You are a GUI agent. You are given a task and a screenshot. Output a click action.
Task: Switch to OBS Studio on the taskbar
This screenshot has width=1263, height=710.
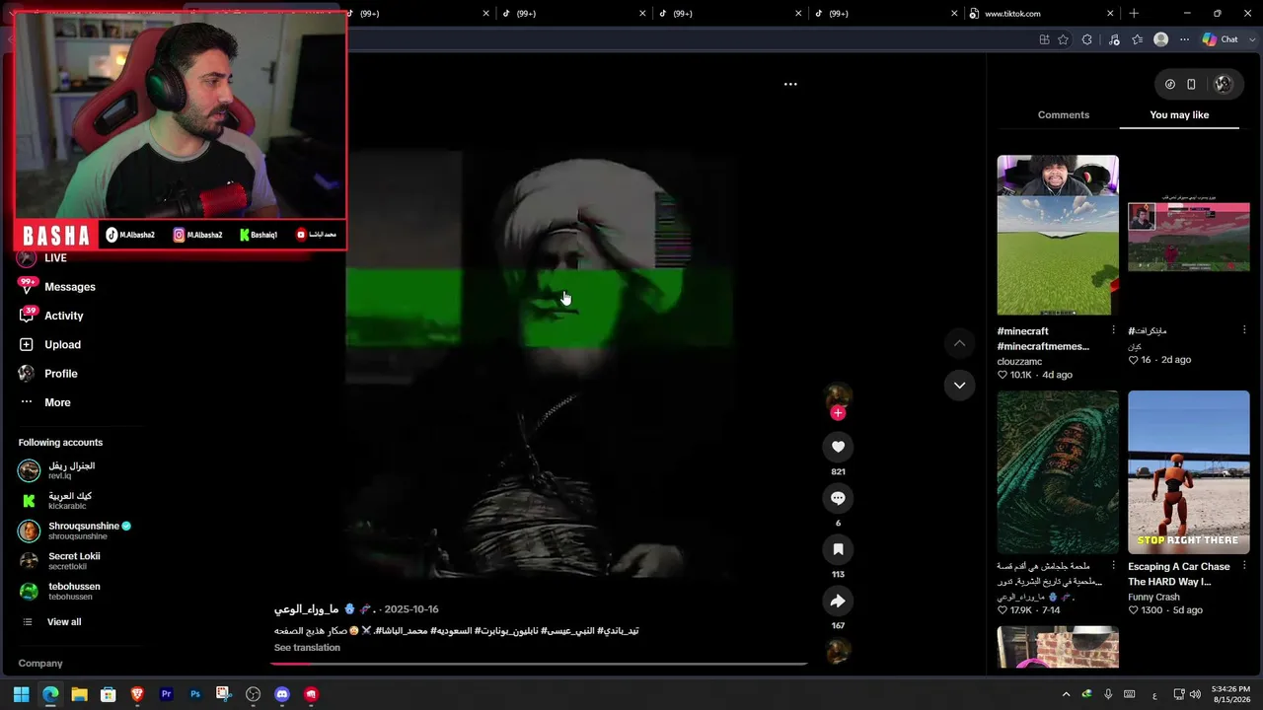coord(254,694)
